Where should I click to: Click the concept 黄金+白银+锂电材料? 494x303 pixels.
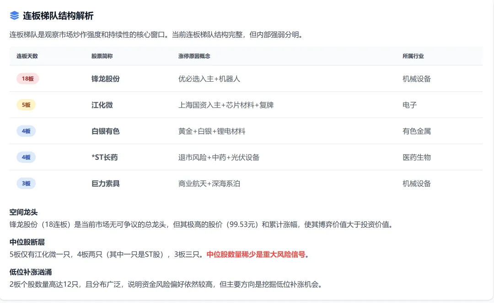[x=212, y=131]
